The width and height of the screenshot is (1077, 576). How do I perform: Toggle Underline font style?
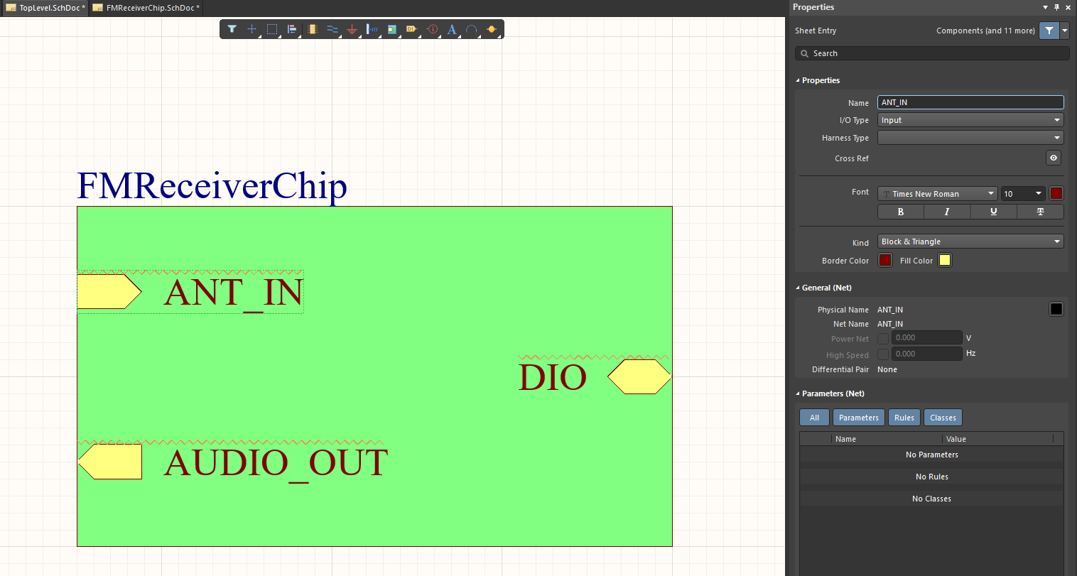pyautogui.click(x=994, y=212)
